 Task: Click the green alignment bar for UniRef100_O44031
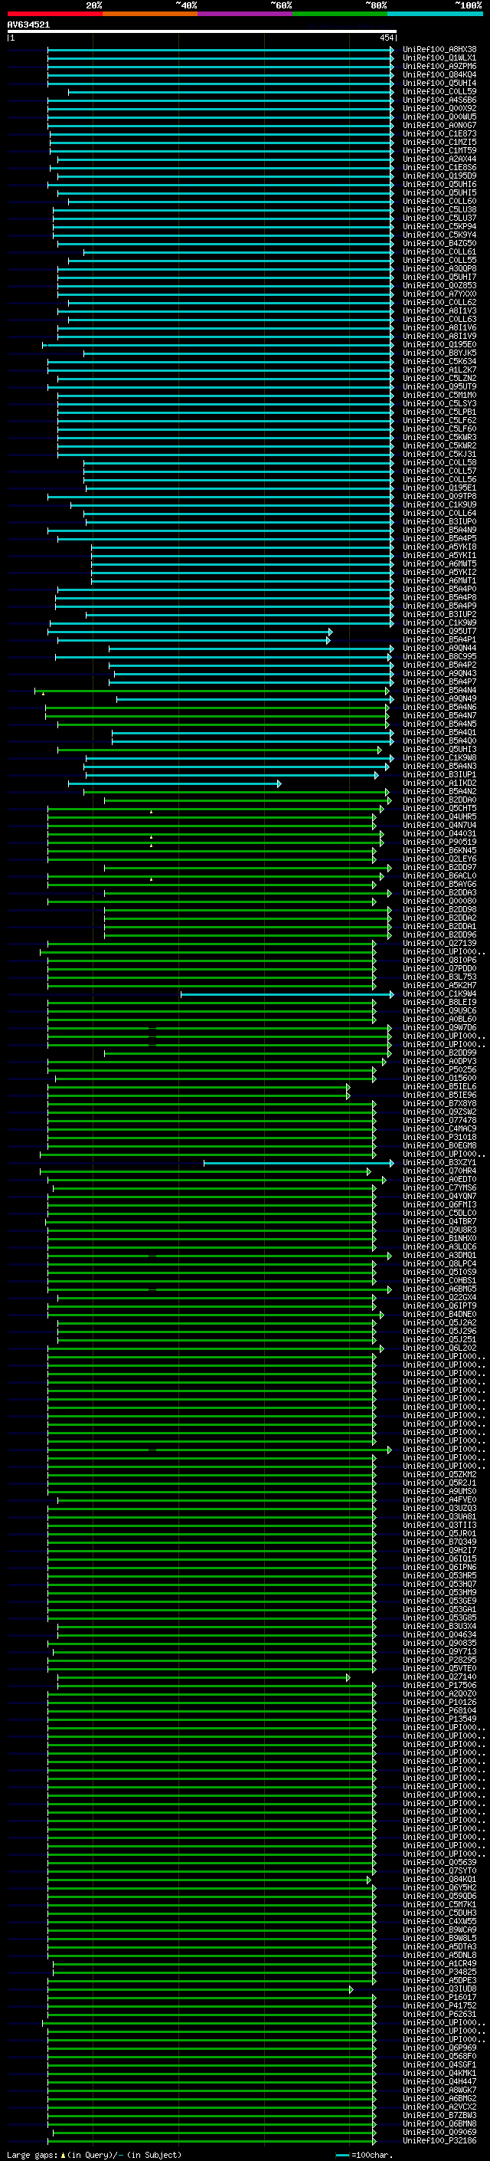point(215,834)
